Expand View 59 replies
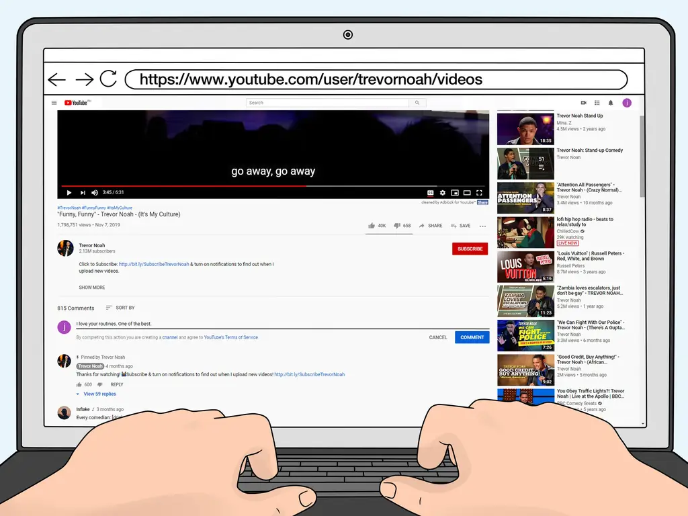The width and height of the screenshot is (688, 516). [x=97, y=394]
